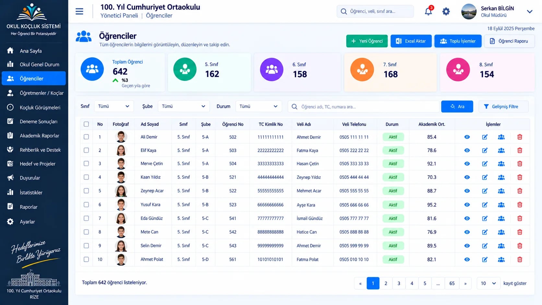The image size is (542, 305).
Task: Click the green 5. Sınıf card icon
Action: 185,69
